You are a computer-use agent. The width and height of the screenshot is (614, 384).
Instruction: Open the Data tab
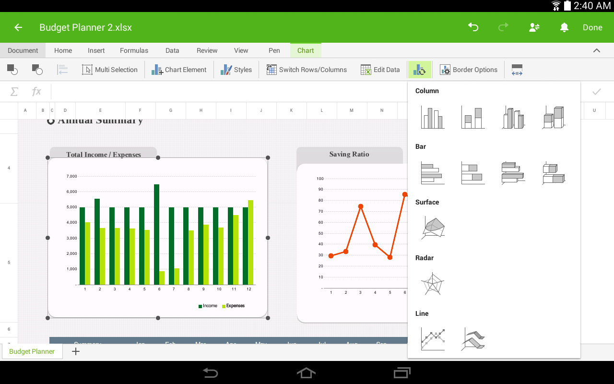[x=172, y=50]
